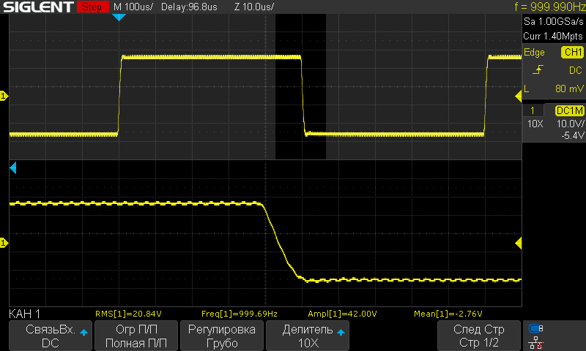Image resolution: width=586 pixels, height=351 pixels.
Task: Go to next page След Стр 1/2
Action: (x=479, y=336)
